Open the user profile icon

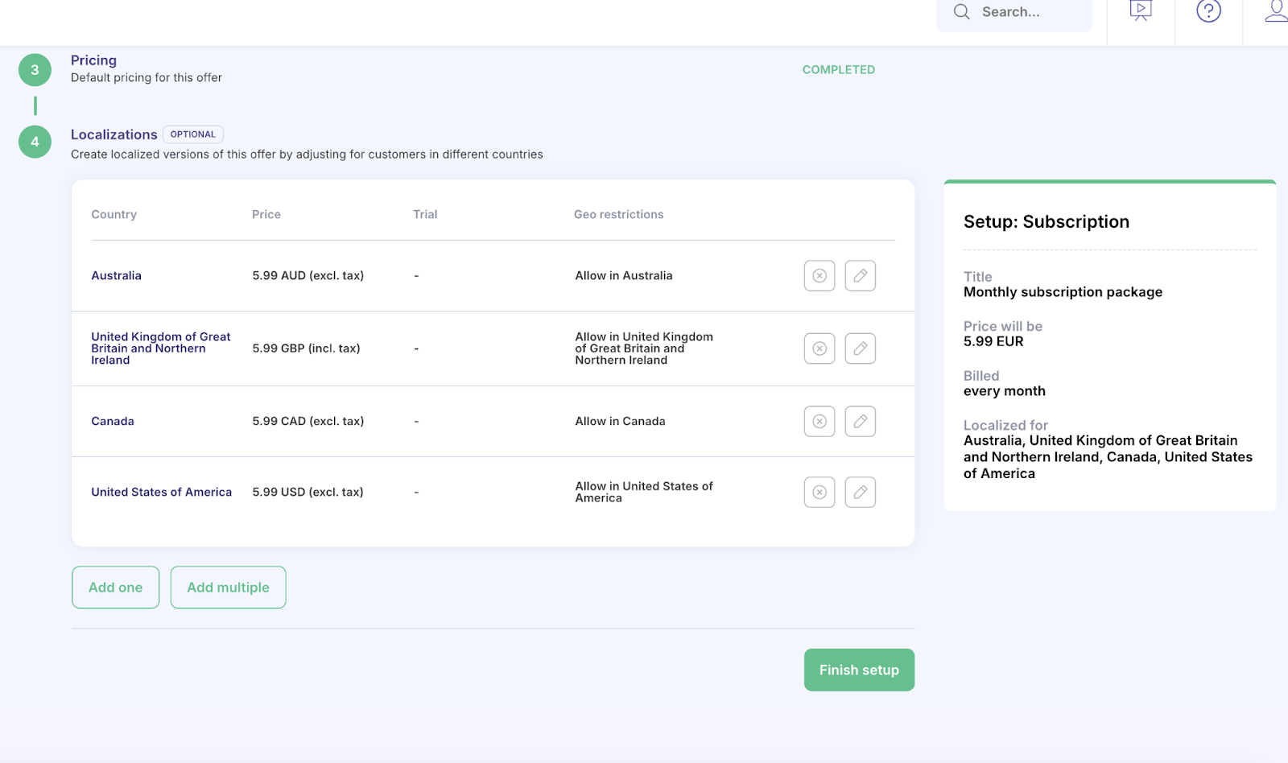click(1276, 11)
